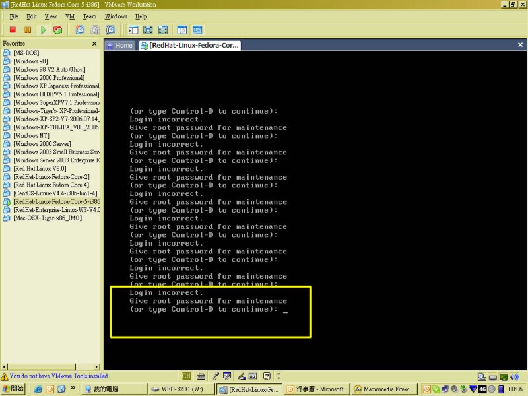Screen dimensions: 528x396
Task: Click the CH language bar indicator
Action: (x=186, y=376)
